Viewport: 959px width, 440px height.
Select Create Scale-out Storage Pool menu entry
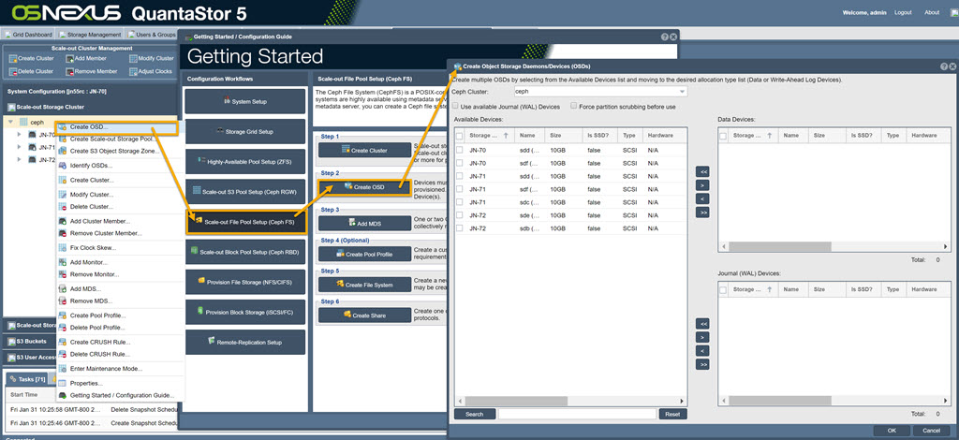[113, 139]
